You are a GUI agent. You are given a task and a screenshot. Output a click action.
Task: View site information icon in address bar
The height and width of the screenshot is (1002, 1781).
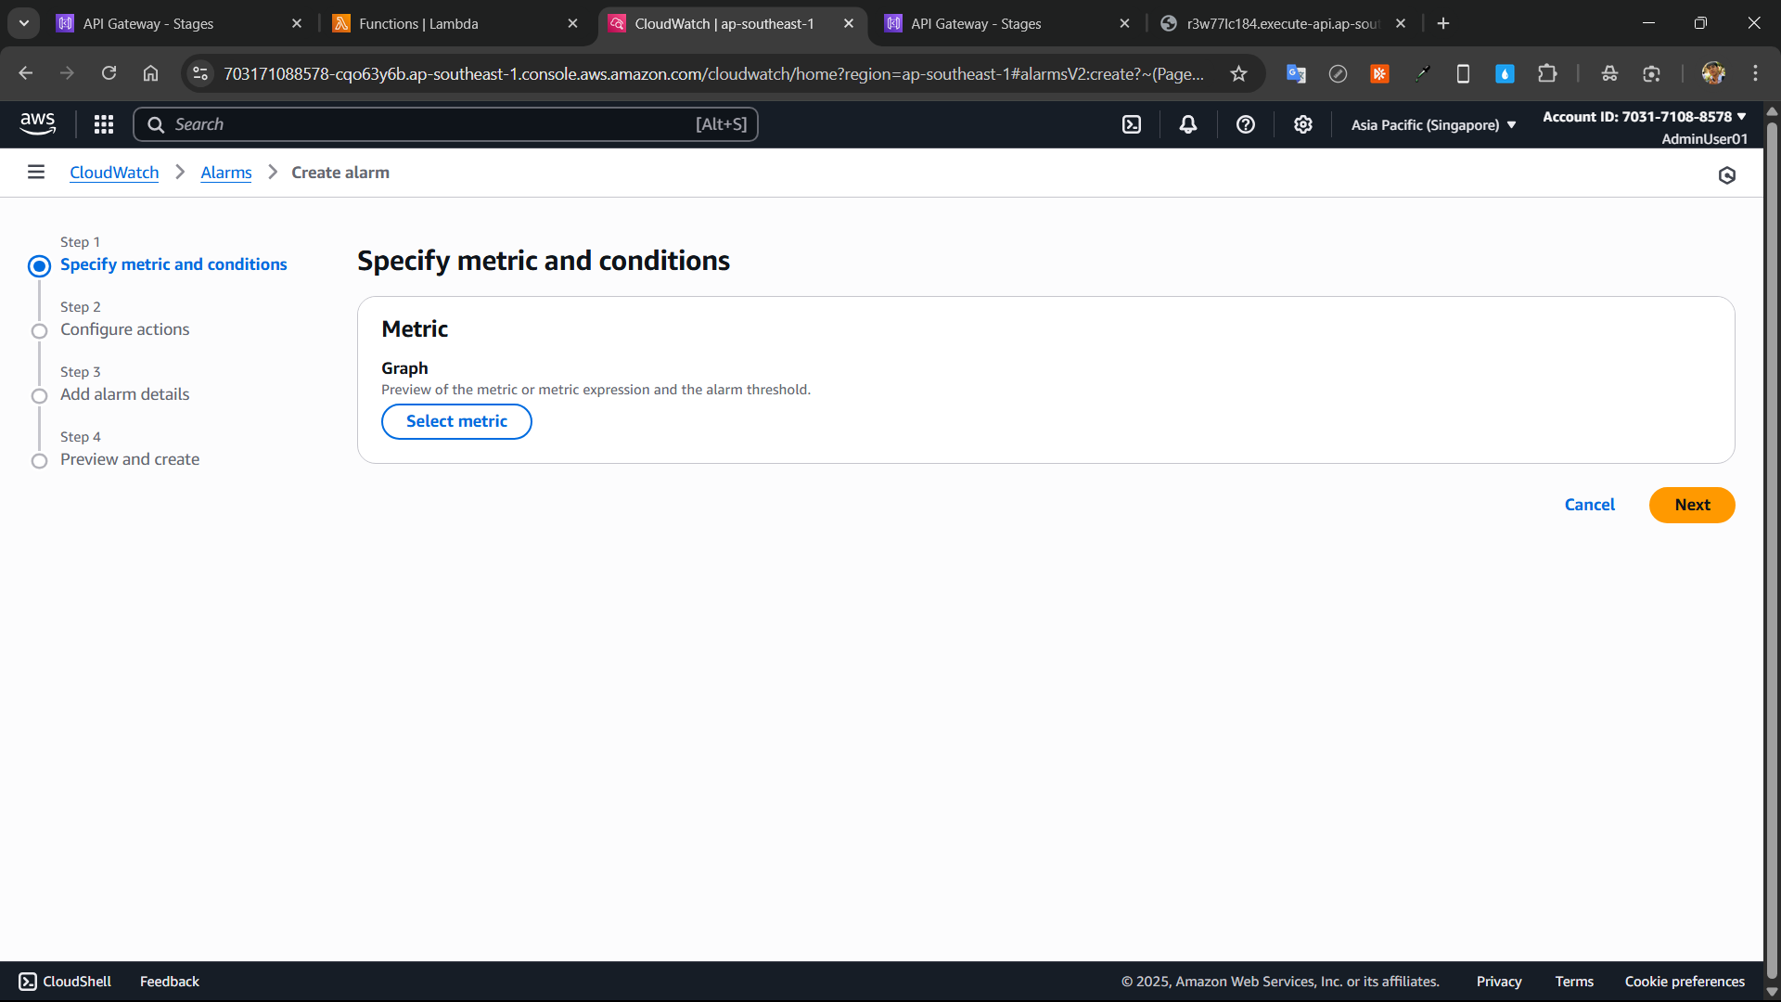[x=200, y=73]
